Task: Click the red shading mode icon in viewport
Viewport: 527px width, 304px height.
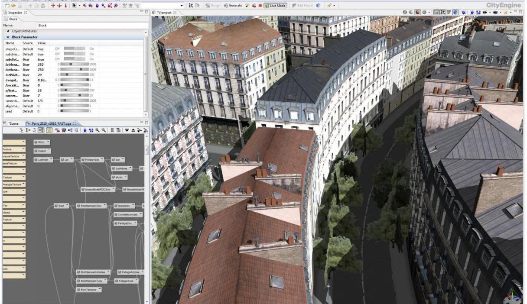Action: coord(417,13)
